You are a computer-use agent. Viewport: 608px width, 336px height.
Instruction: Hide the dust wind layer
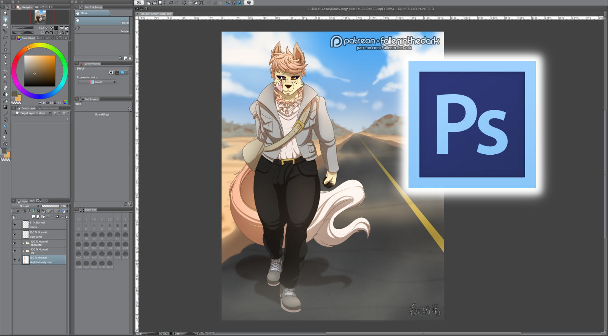(x=14, y=235)
